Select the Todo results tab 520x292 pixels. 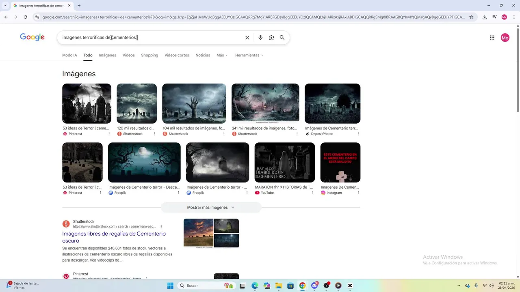88,55
